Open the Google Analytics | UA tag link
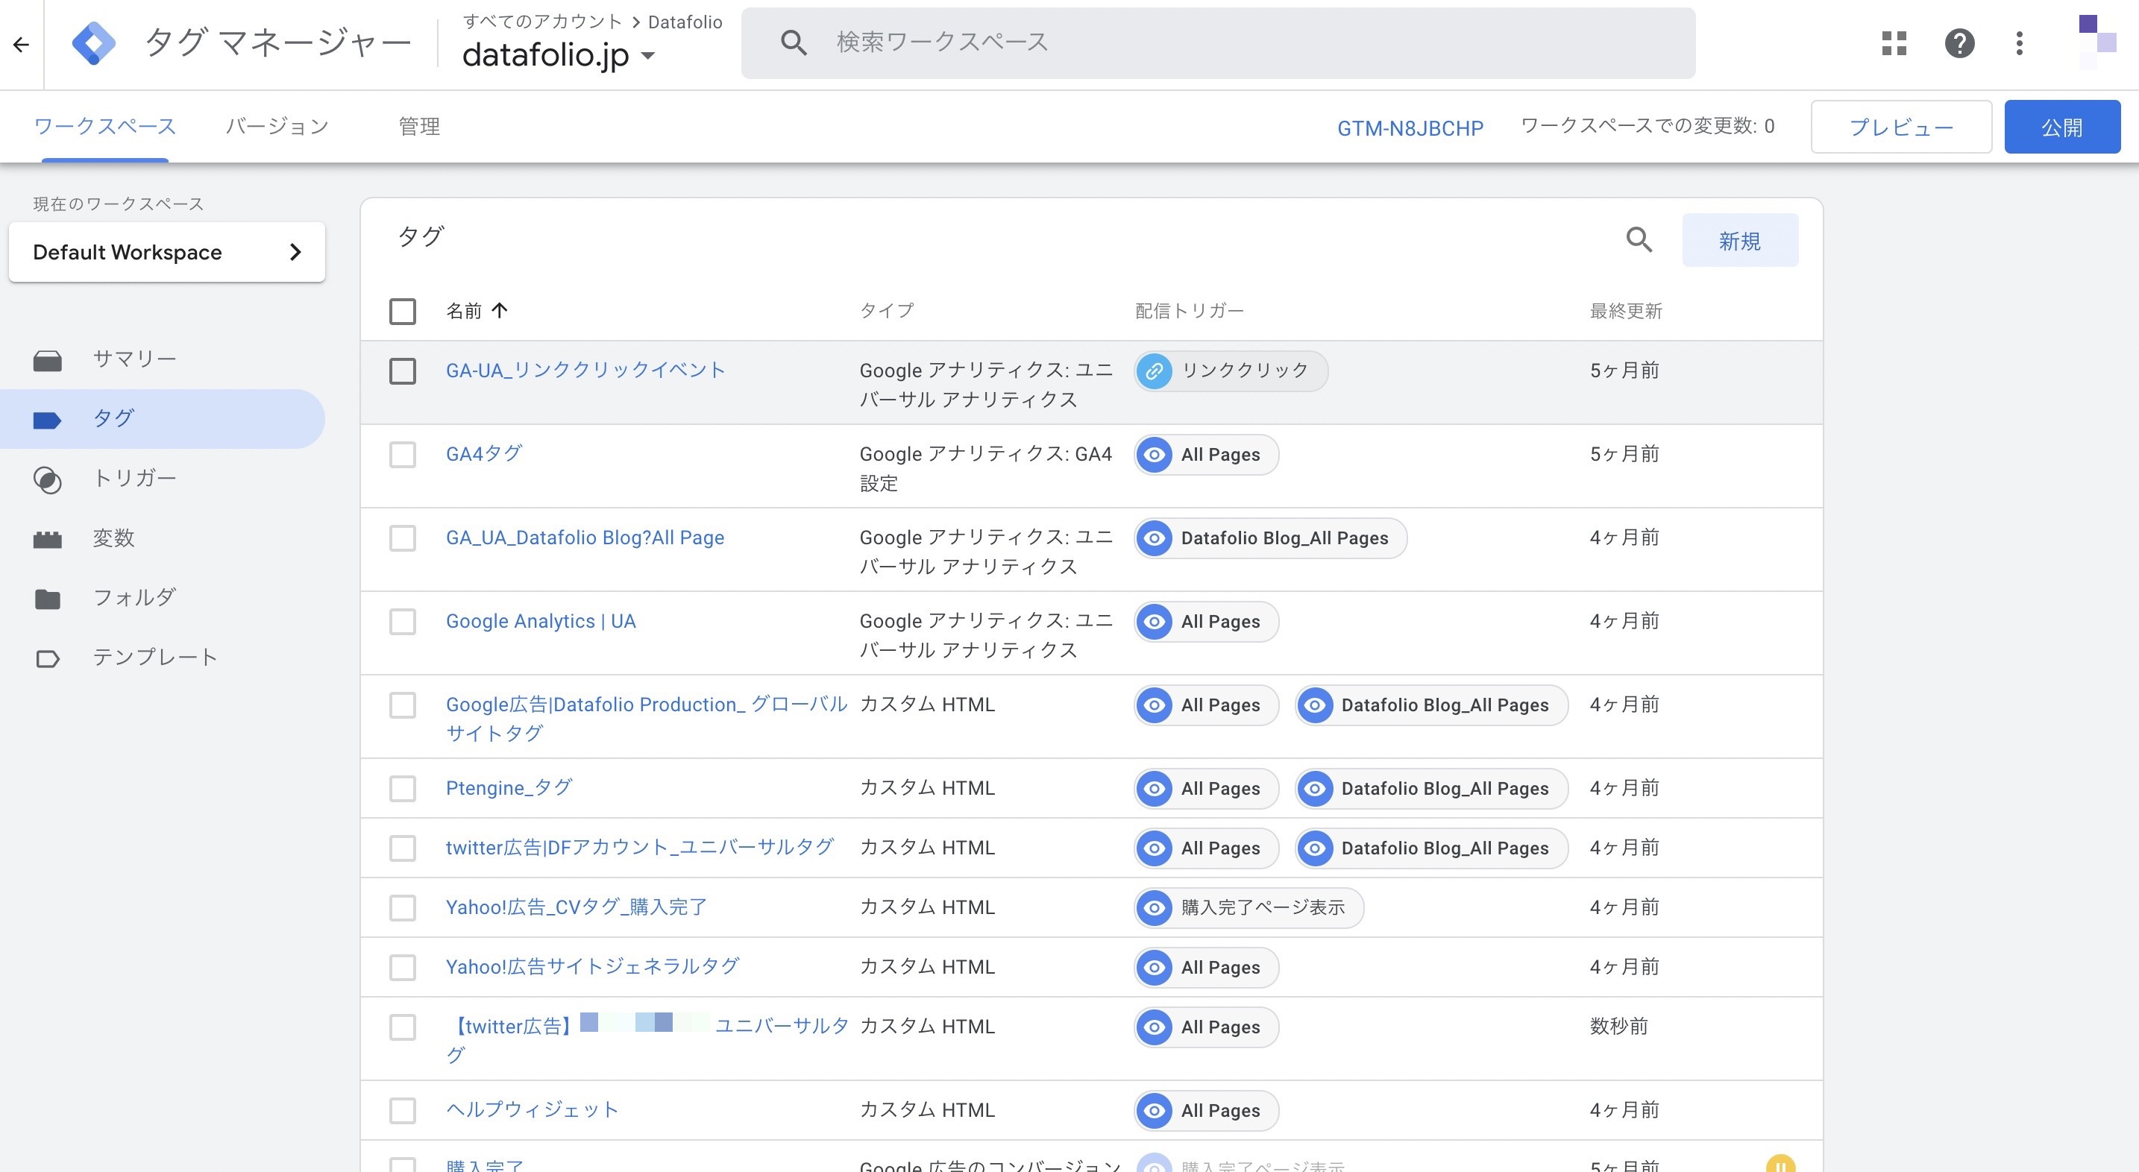2139x1172 pixels. point(541,621)
